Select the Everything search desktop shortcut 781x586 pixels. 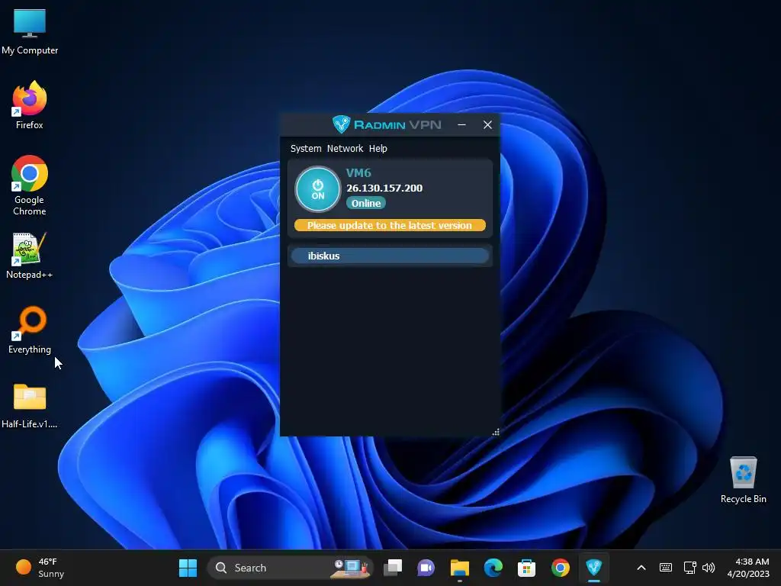(30, 330)
